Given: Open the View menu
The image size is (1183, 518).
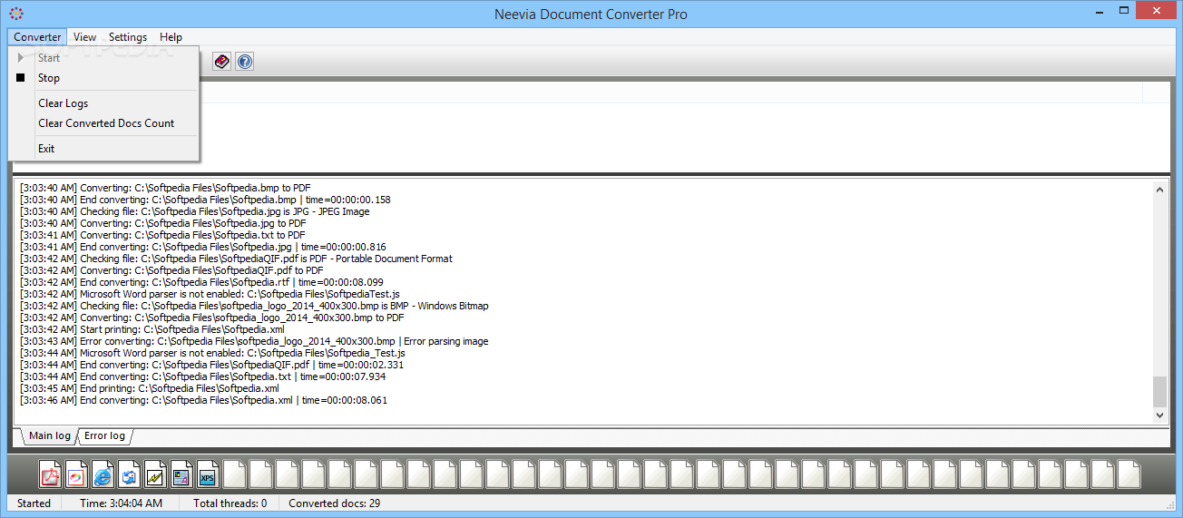Looking at the screenshot, I should [x=85, y=37].
